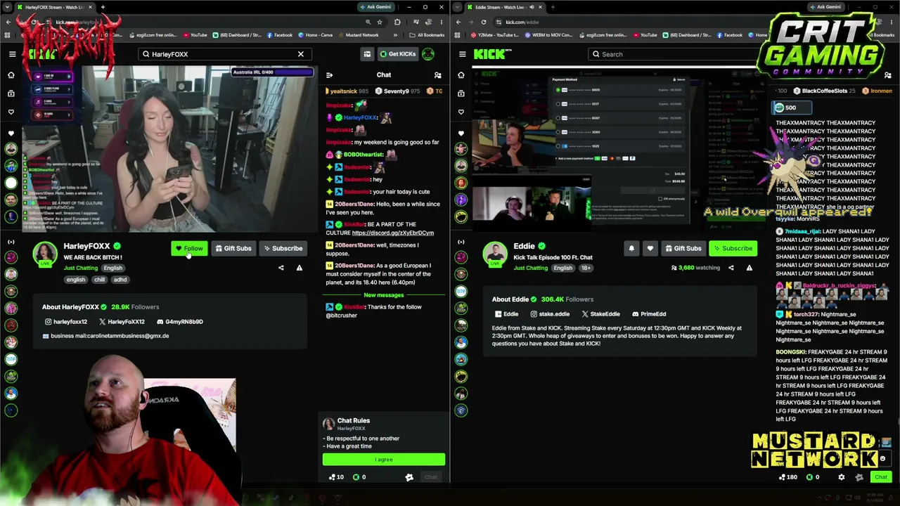Open the hamburger menu in the Eddie window
The height and width of the screenshot is (506, 900).
pos(462,54)
